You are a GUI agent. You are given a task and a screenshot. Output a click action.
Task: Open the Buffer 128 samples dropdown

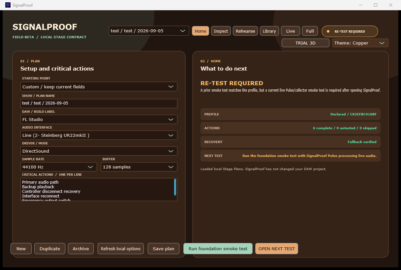click(x=139, y=167)
